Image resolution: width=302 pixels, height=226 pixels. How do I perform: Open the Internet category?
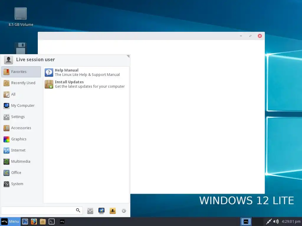(x=21, y=150)
